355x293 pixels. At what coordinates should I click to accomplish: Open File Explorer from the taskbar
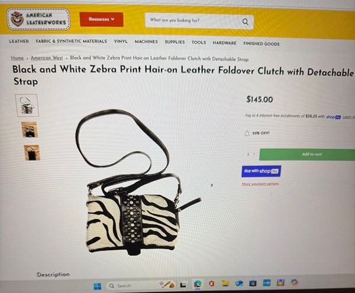coord(225,284)
